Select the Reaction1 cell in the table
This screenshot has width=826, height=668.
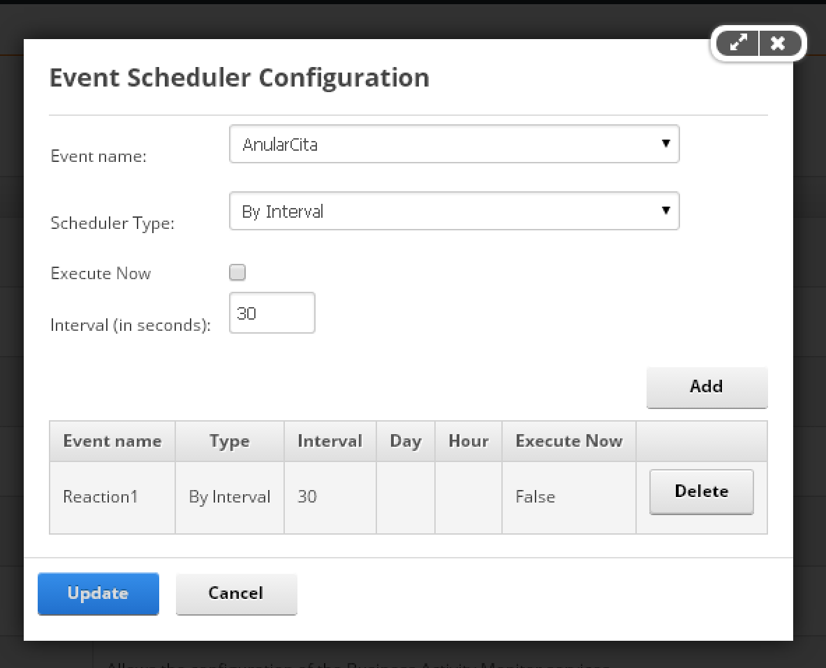[112, 497]
